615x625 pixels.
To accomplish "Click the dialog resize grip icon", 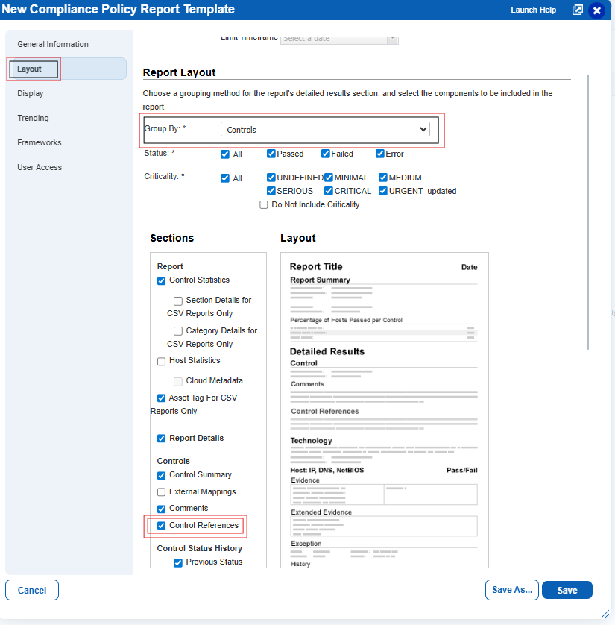I will tap(605, 614).
